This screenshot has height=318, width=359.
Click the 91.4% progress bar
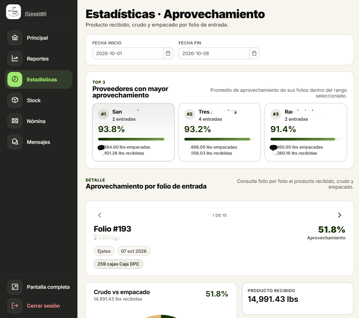[x=306, y=139]
